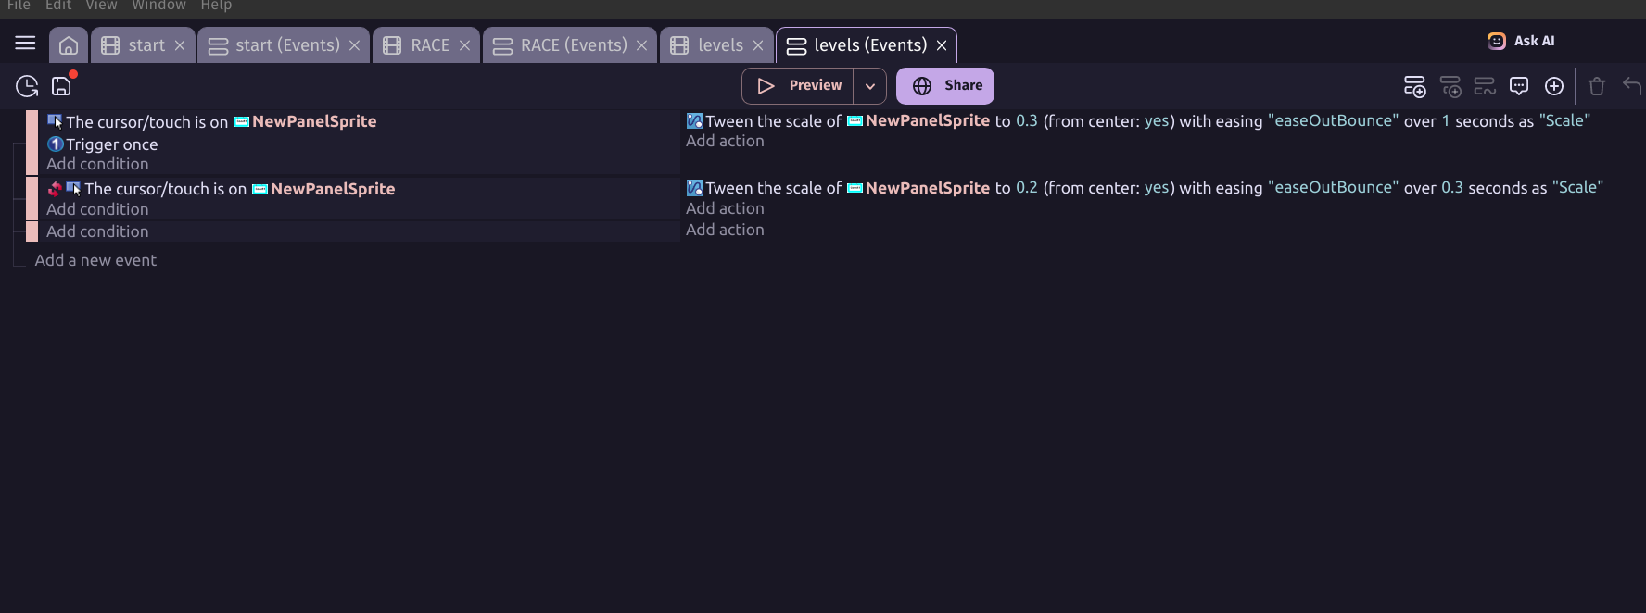Switch to the RACE (Events) tab
Screen dimensions: 1646x613
(573, 45)
